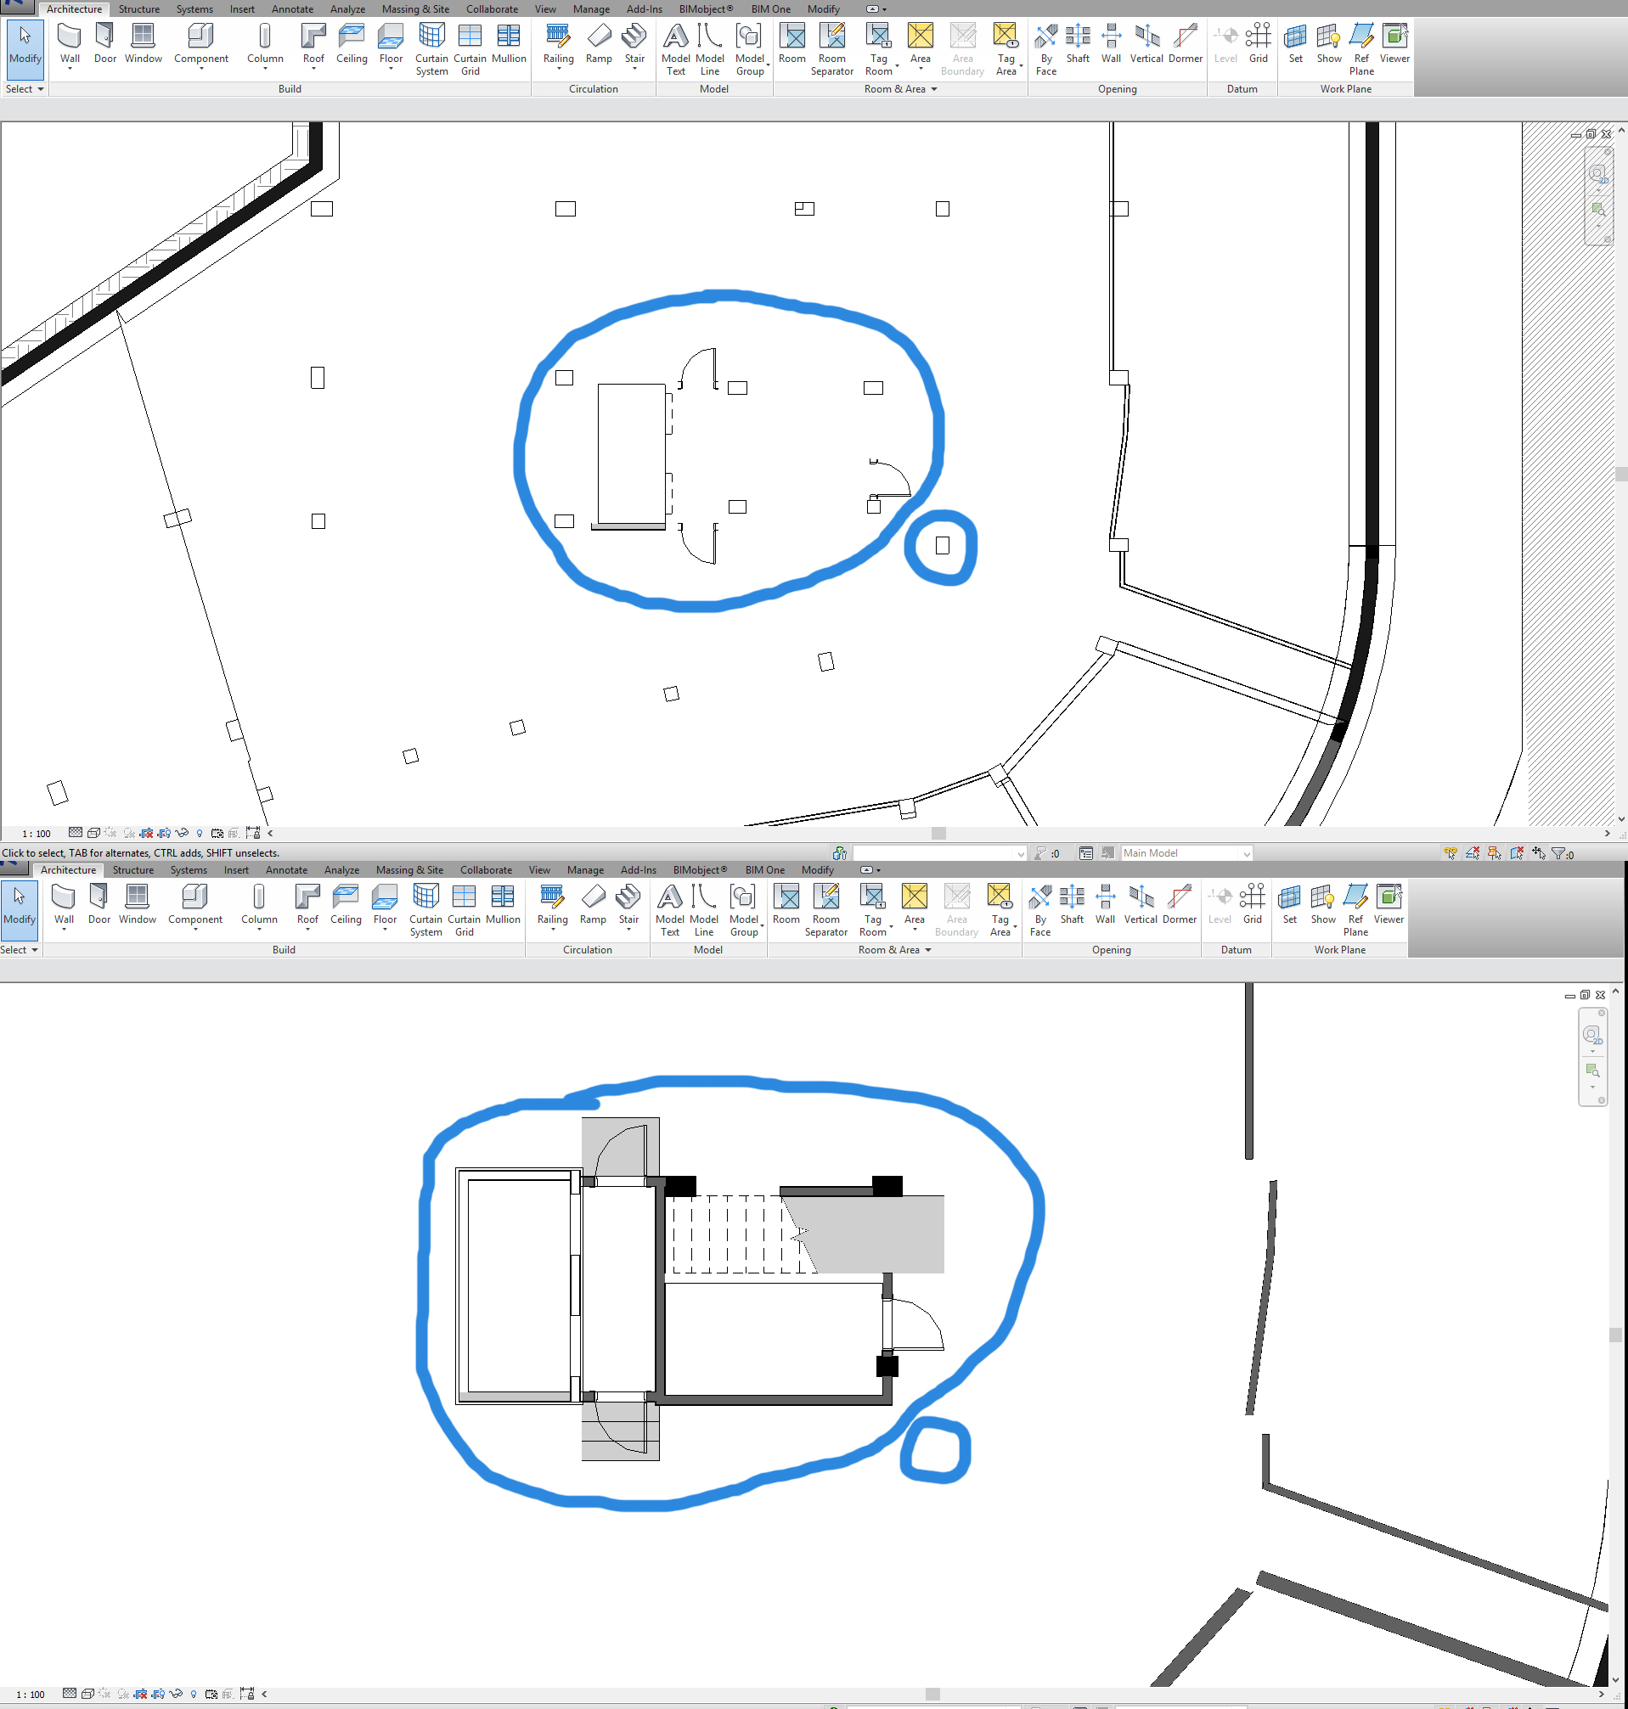Click the Shaft opening tool in upper ribbon
This screenshot has width=1628, height=1709.
[1078, 43]
